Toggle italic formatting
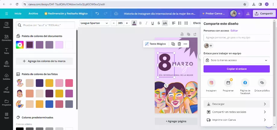 (x=146, y=23)
